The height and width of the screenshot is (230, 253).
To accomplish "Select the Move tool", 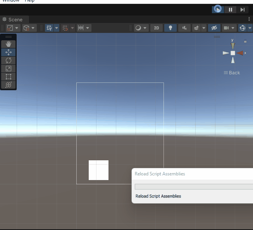I will pos(9,52).
